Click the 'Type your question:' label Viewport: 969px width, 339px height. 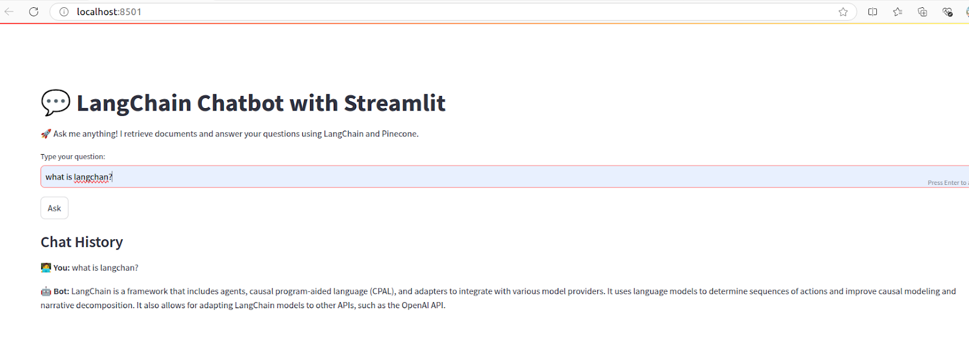click(73, 157)
